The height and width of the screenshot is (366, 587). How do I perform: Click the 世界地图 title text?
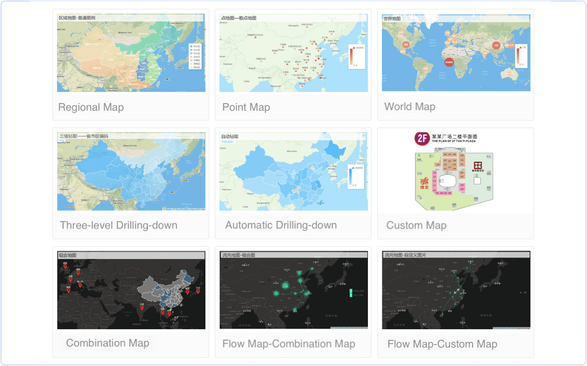[x=392, y=18]
